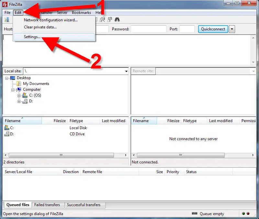Image resolution: width=259 pixels, height=219 pixels.
Task: Select Settings... from the Edit menu
Action: (x=32, y=36)
